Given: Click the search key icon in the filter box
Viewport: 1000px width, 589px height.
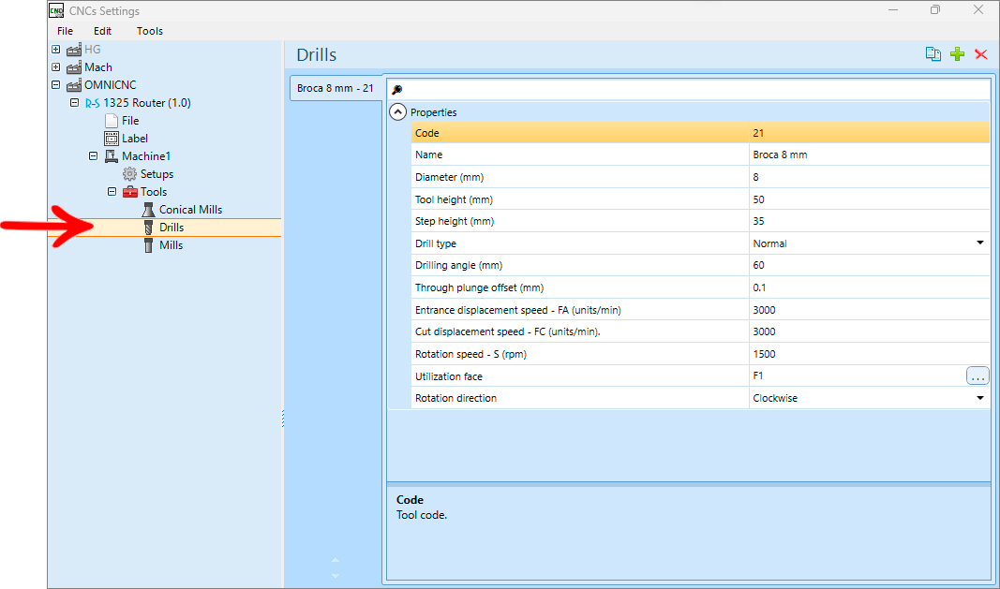Looking at the screenshot, I should click(396, 90).
